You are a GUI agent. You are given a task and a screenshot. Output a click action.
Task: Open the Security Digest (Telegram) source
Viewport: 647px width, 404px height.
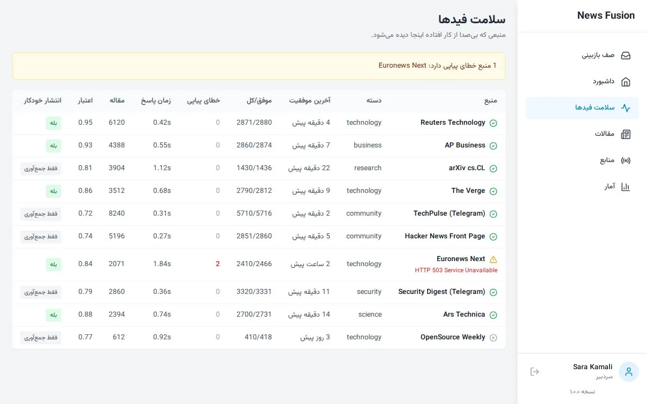click(442, 291)
